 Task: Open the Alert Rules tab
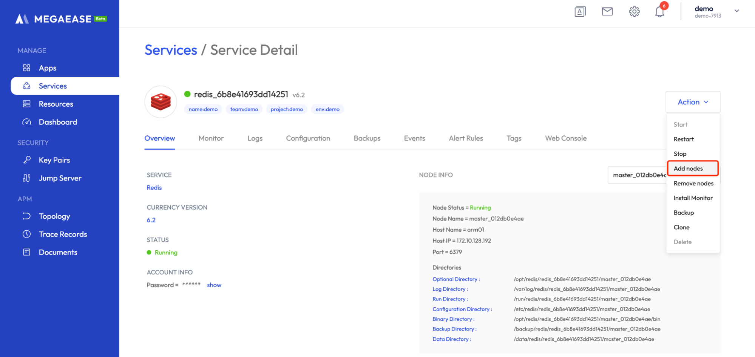coord(466,138)
